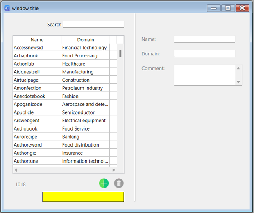
Task: Click the green add entry icon
Action: (104, 183)
